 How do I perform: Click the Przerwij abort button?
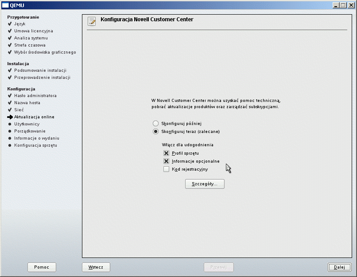coord(218,267)
